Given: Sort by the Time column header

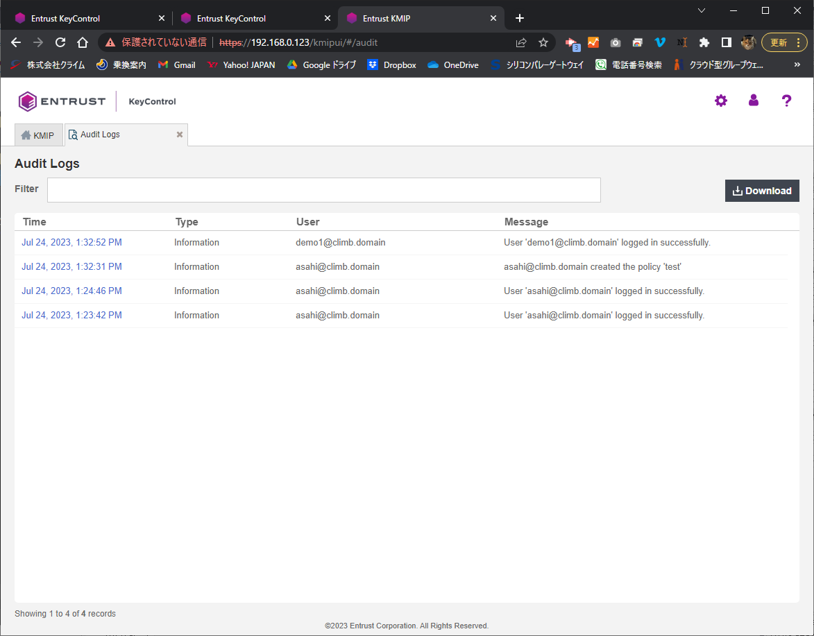Looking at the screenshot, I should coord(34,221).
